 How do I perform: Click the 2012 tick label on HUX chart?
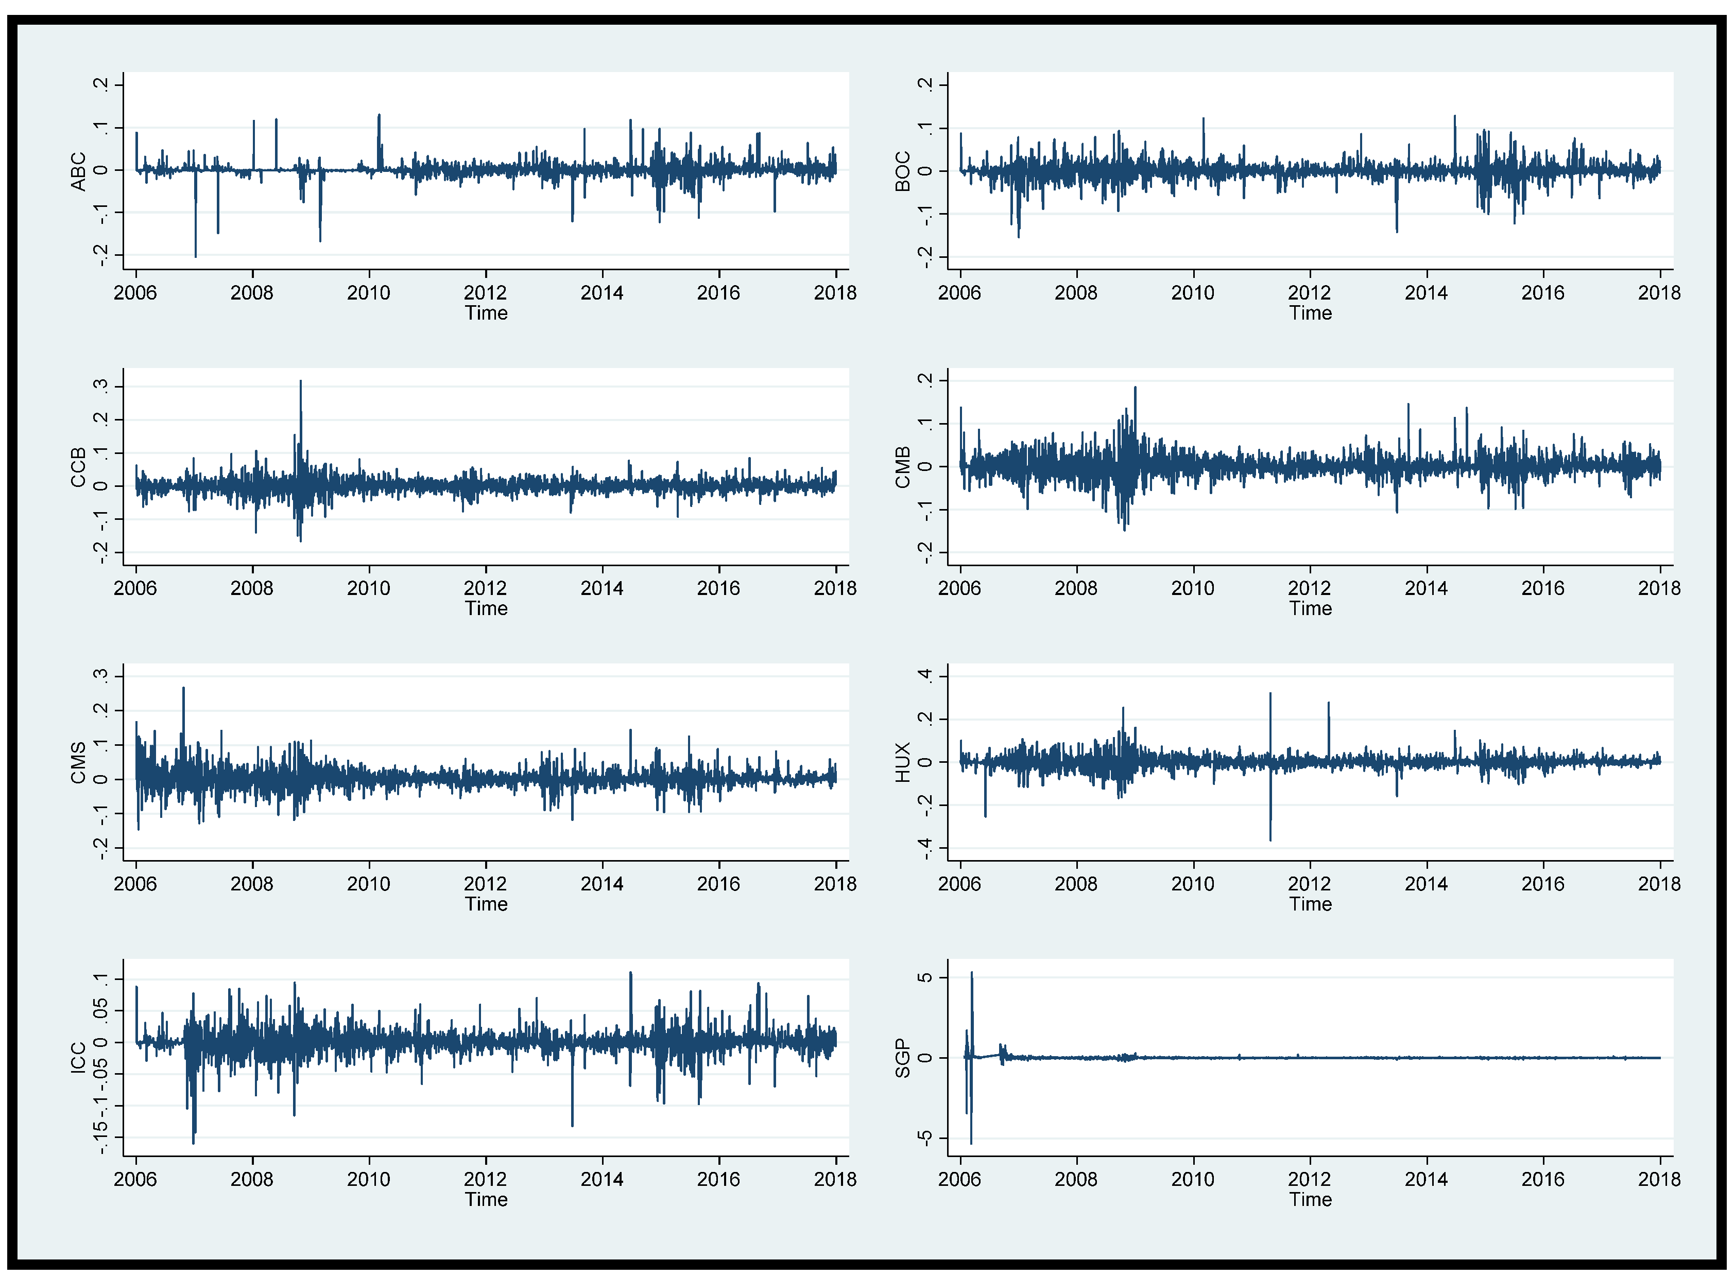coord(1310,884)
